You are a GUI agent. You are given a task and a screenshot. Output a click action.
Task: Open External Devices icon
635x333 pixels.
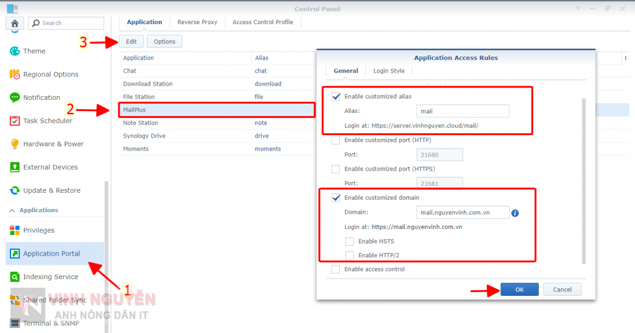tap(15, 167)
